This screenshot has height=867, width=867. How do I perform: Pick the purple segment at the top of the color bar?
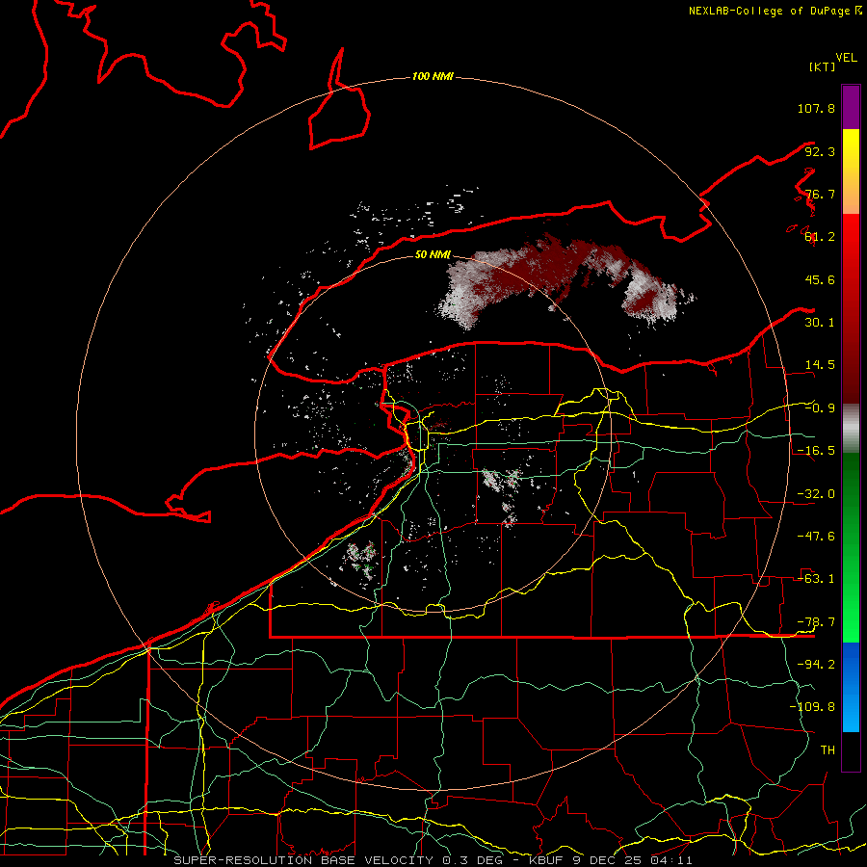coord(851,107)
